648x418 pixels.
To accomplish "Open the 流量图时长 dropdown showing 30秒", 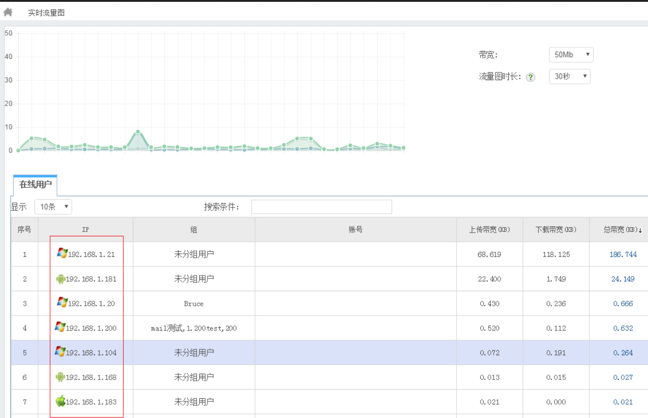I will coord(569,76).
